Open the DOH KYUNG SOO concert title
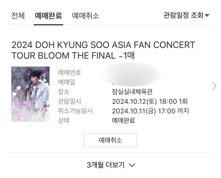The width and height of the screenshot is (221, 178). coord(103,50)
